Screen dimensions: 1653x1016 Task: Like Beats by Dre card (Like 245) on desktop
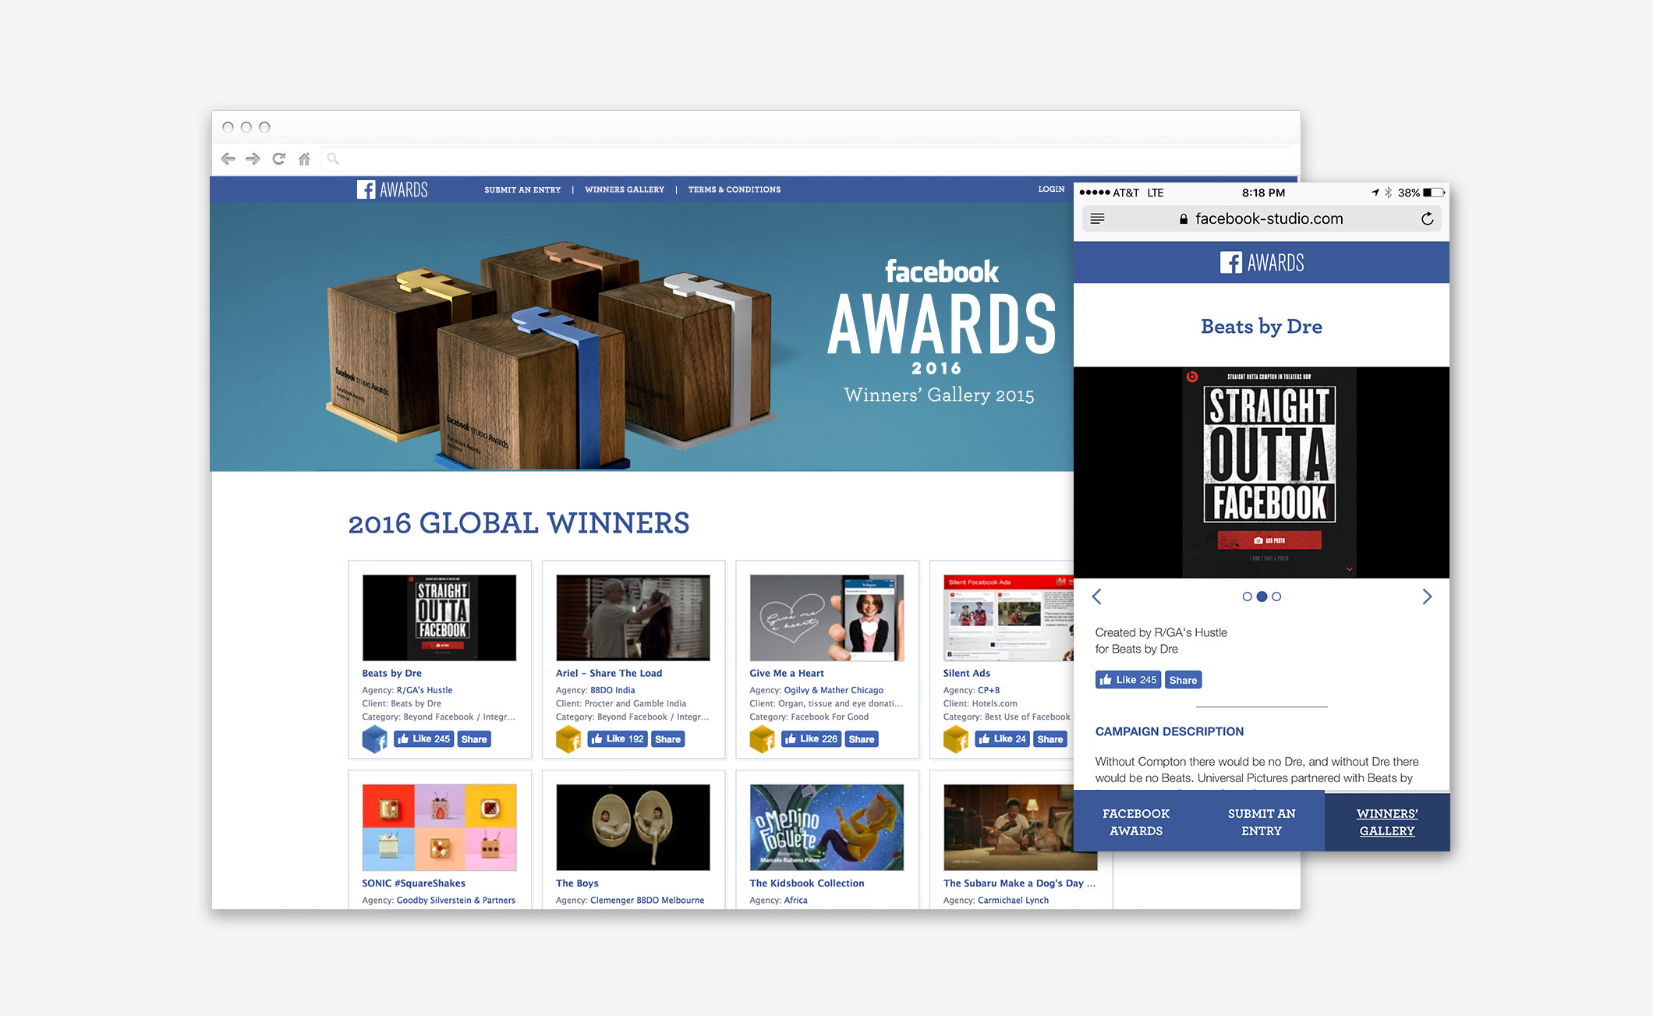click(x=423, y=739)
